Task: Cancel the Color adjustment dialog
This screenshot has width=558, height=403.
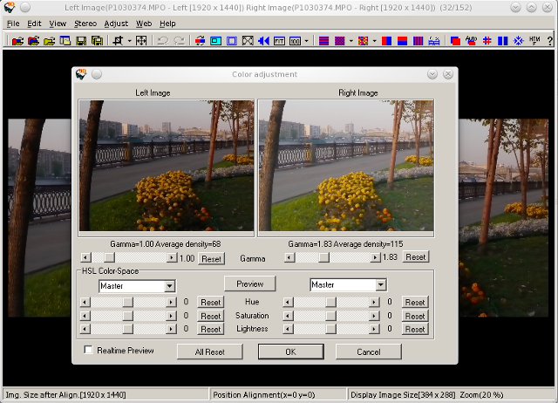Action: coord(369,352)
